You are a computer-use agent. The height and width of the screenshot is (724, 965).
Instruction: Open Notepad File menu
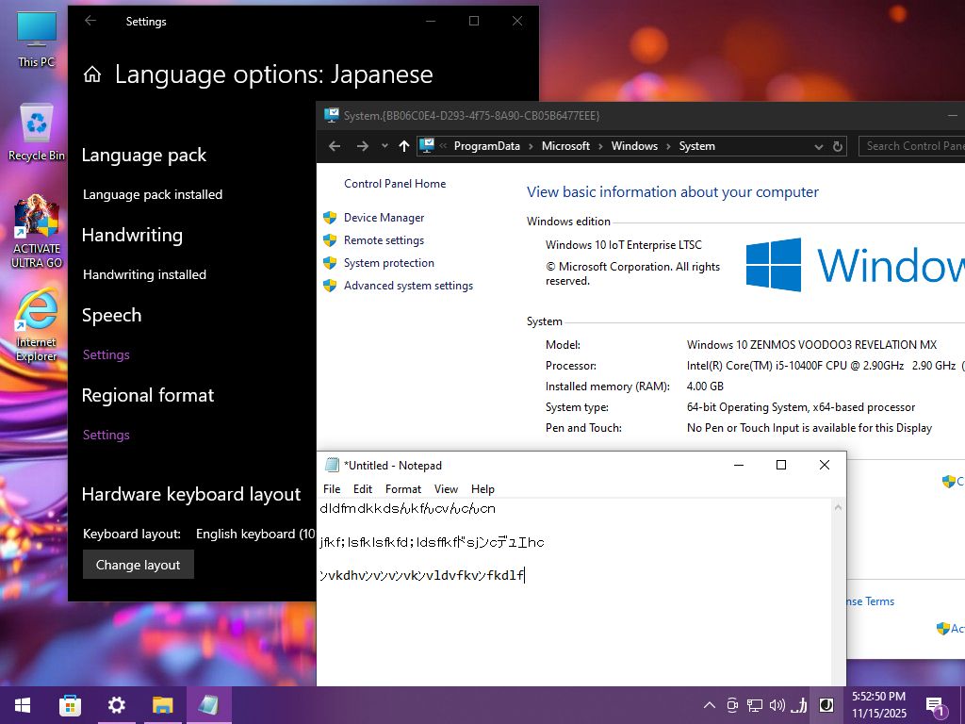331,489
